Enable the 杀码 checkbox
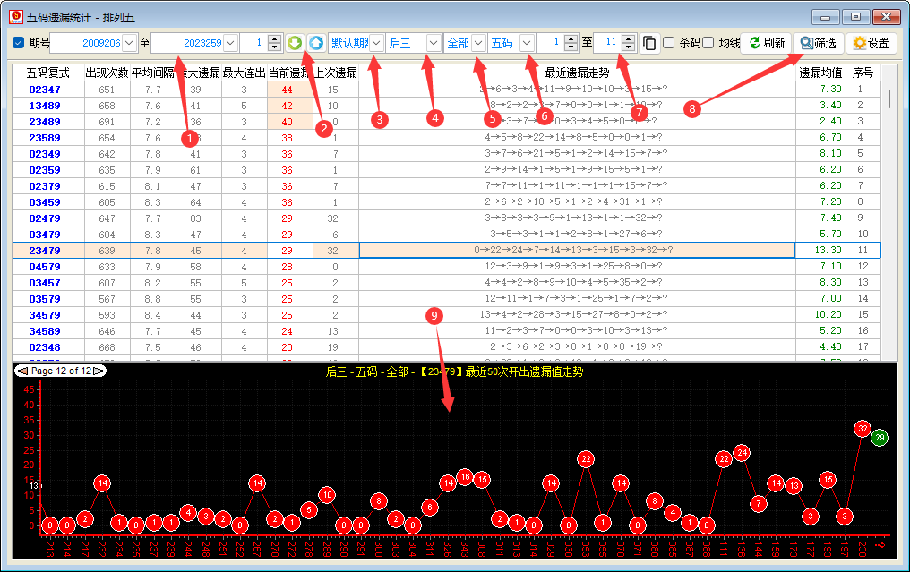Screen dimensions: 910x572 tap(668, 43)
